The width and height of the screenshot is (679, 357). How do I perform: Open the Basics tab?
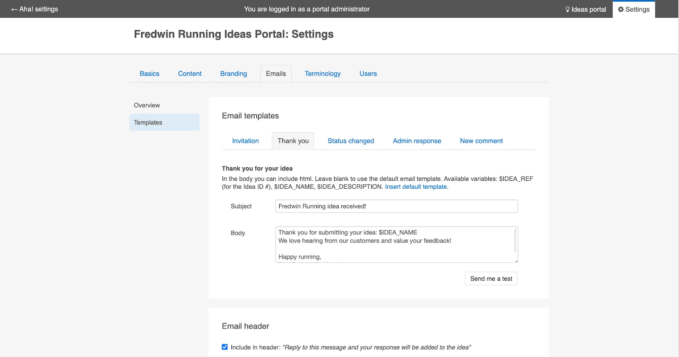(149, 74)
